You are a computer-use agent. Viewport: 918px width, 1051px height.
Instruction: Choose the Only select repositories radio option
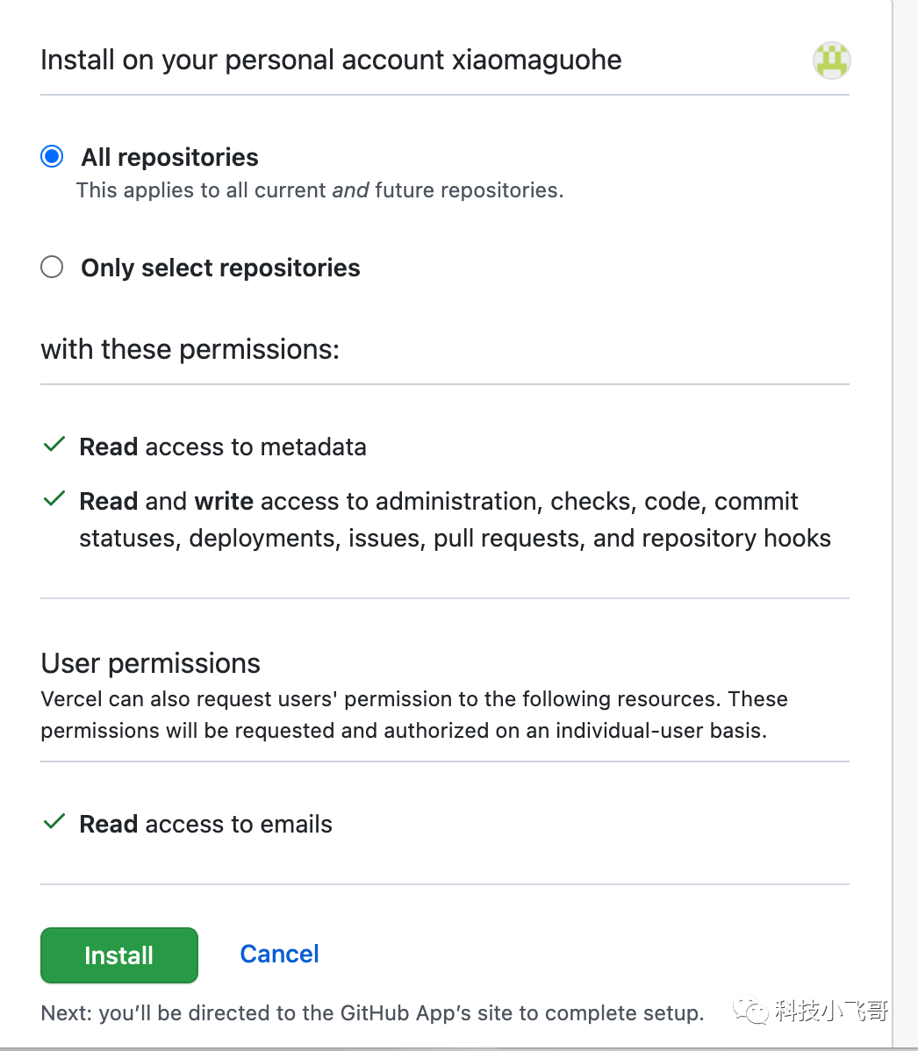[53, 267]
